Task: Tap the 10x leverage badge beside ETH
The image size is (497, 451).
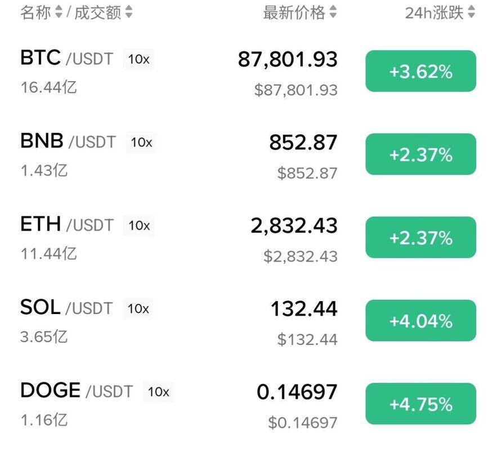Action: [x=139, y=225]
